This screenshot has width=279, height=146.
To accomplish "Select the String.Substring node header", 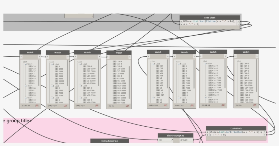I will [x=110, y=141].
